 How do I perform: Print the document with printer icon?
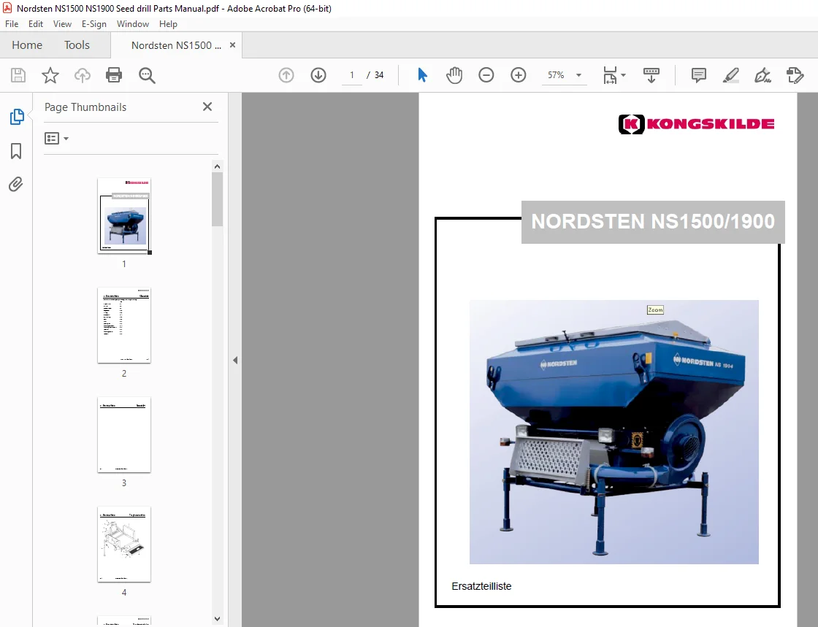tap(114, 76)
